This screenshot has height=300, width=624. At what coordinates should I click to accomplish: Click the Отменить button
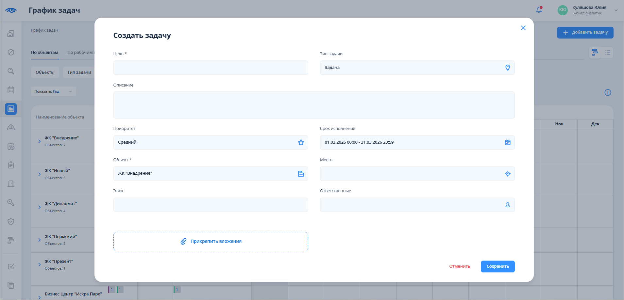pos(459,266)
